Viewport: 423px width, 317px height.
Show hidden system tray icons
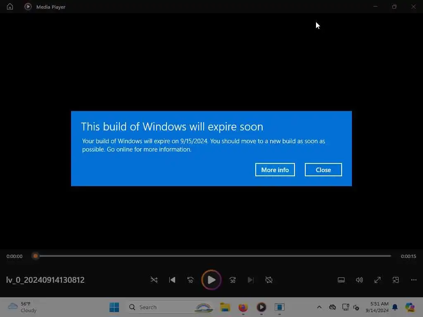click(x=319, y=307)
